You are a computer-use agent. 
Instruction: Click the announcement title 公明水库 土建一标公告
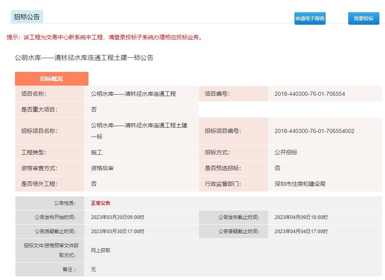point(84,58)
